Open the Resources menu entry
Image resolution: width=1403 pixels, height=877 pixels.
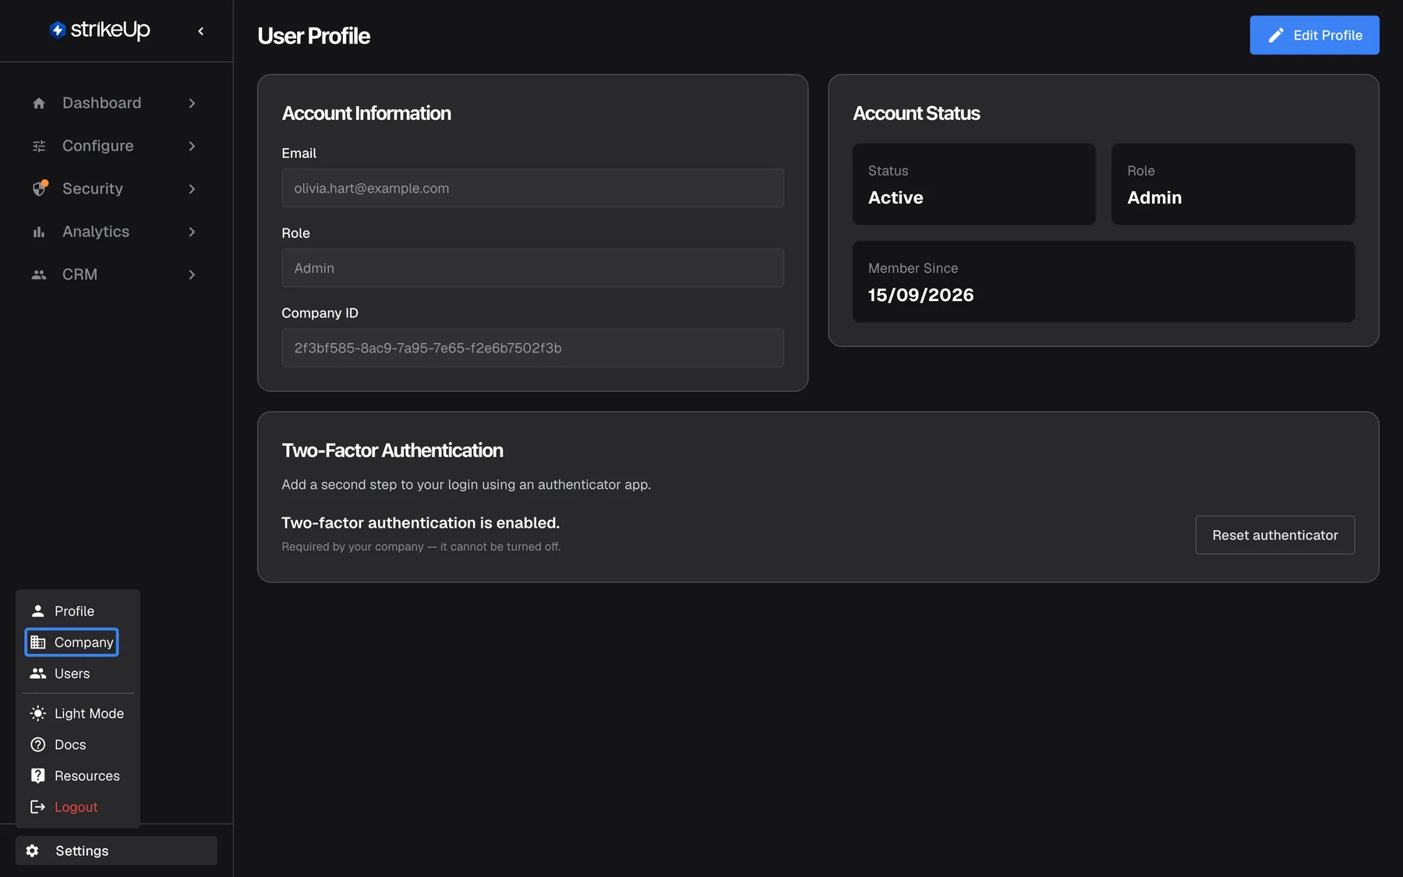[x=78, y=776]
